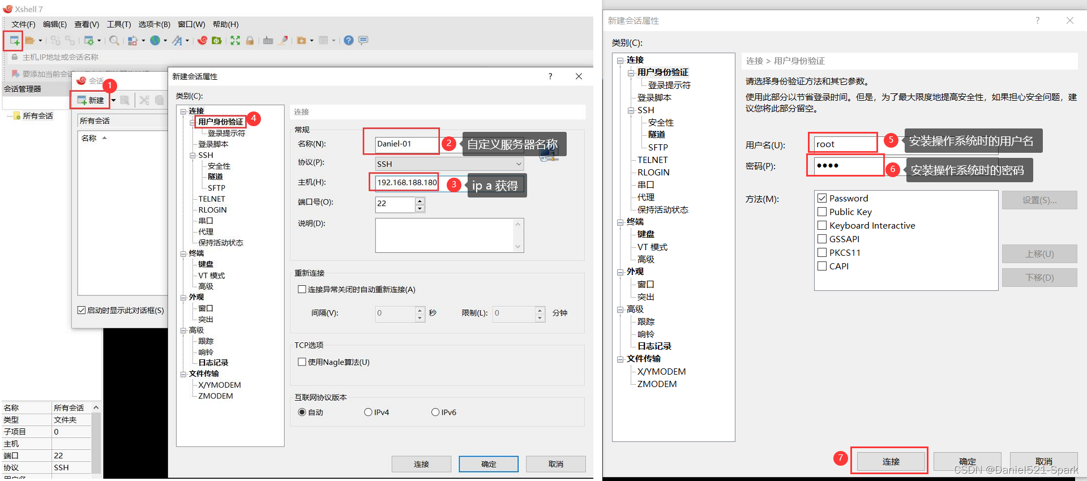
Task: Click the greyed reconnect link icon in toolbar
Action: pos(70,40)
